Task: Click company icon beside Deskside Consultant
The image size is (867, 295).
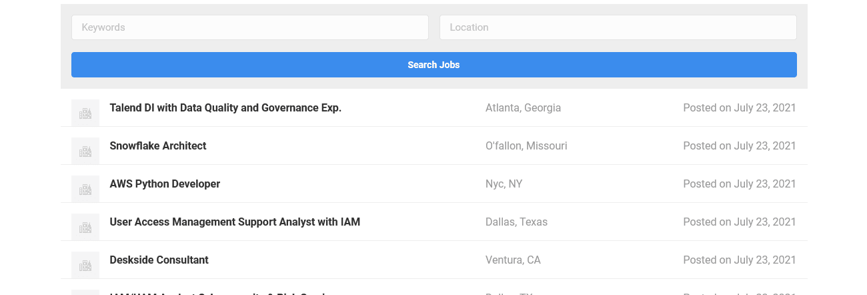Action: (85, 265)
